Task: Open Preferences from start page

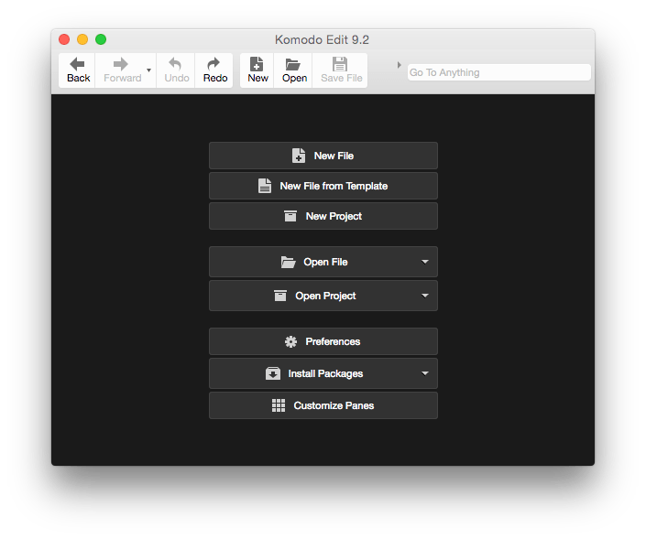Action: click(x=323, y=341)
